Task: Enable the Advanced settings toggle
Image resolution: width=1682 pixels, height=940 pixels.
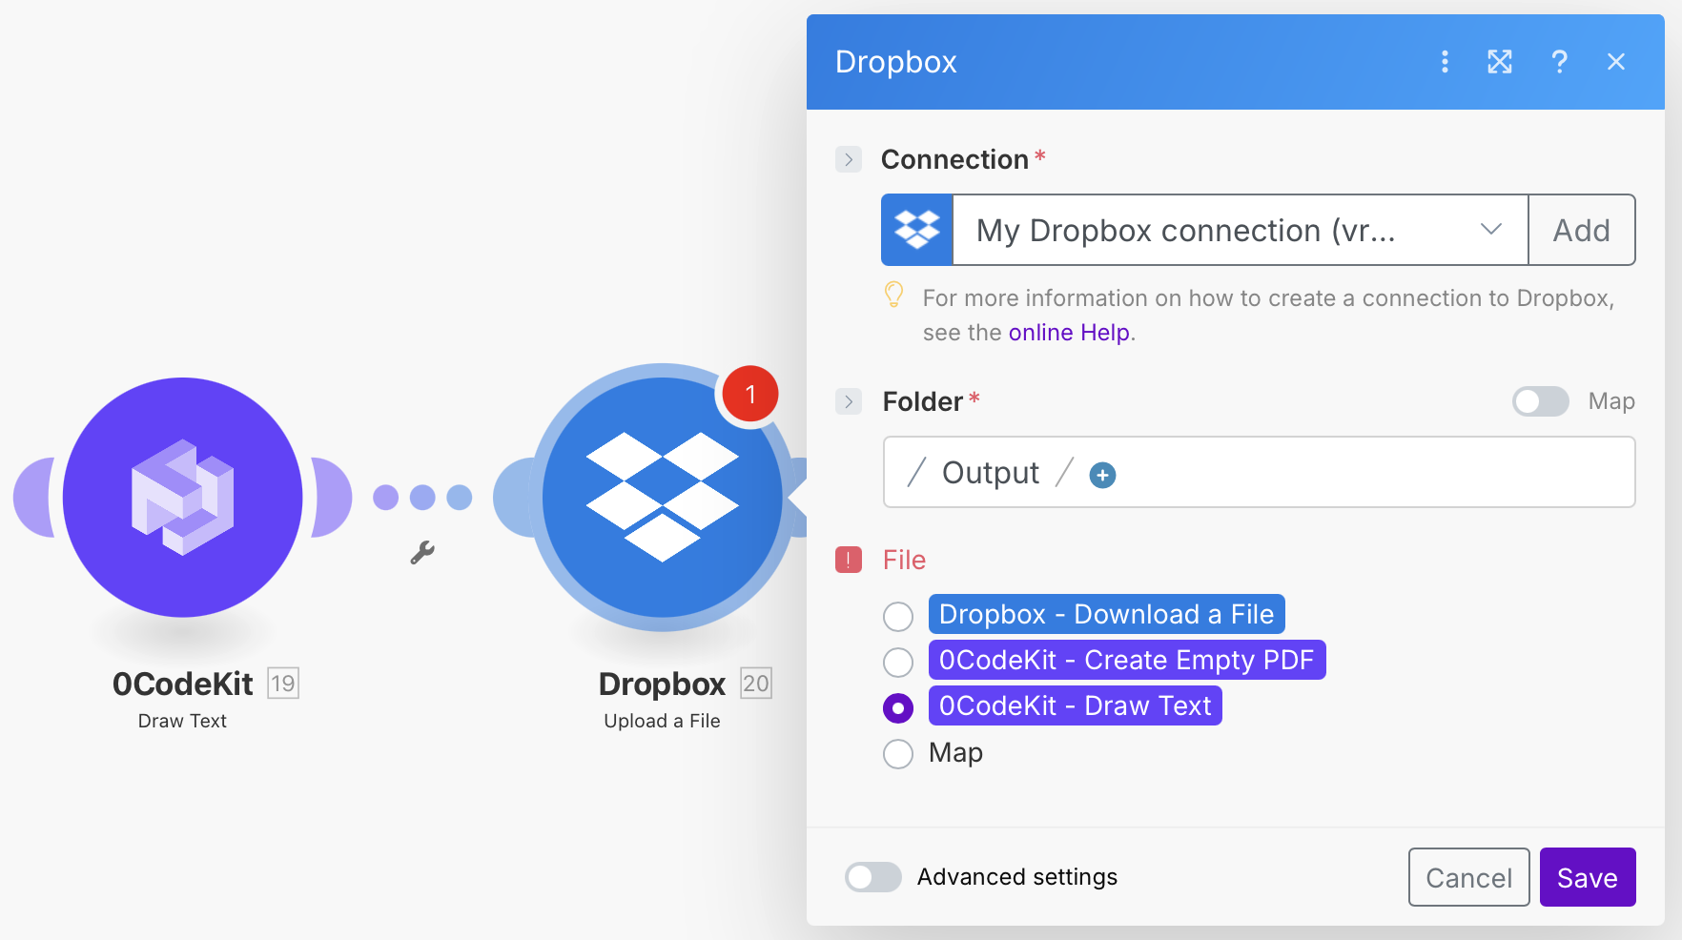Action: [873, 877]
